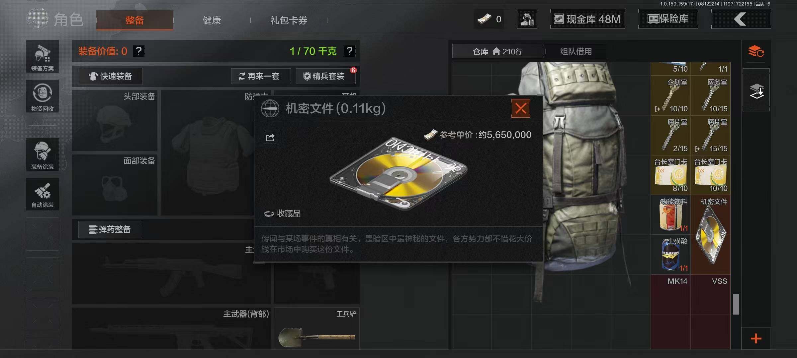Switch to the 健康 tab
This screenshot has height=358, width=797.
click(212, 20)
